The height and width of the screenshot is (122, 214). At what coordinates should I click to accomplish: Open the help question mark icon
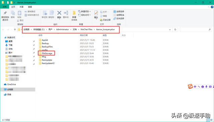coord(212,7)
